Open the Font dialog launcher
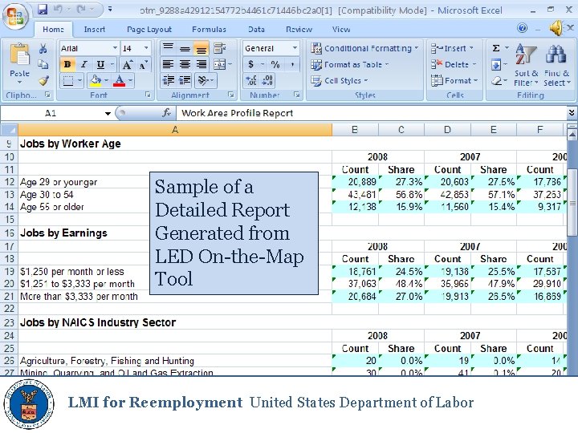The image size is (578, 433). click(x=148, y=95)
